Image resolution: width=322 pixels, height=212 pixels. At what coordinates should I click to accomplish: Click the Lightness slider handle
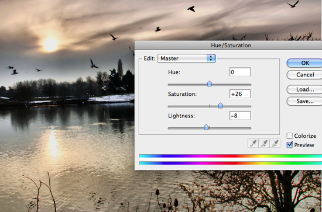tap(206, 127)
